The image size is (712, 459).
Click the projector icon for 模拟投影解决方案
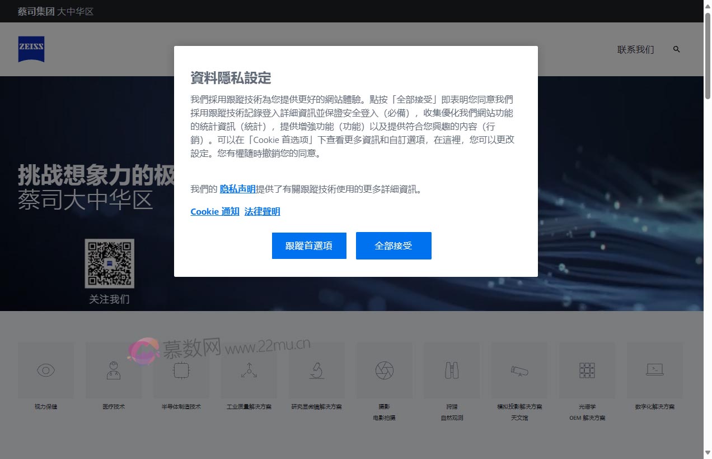pyautogui.click(x=519, y=370)
